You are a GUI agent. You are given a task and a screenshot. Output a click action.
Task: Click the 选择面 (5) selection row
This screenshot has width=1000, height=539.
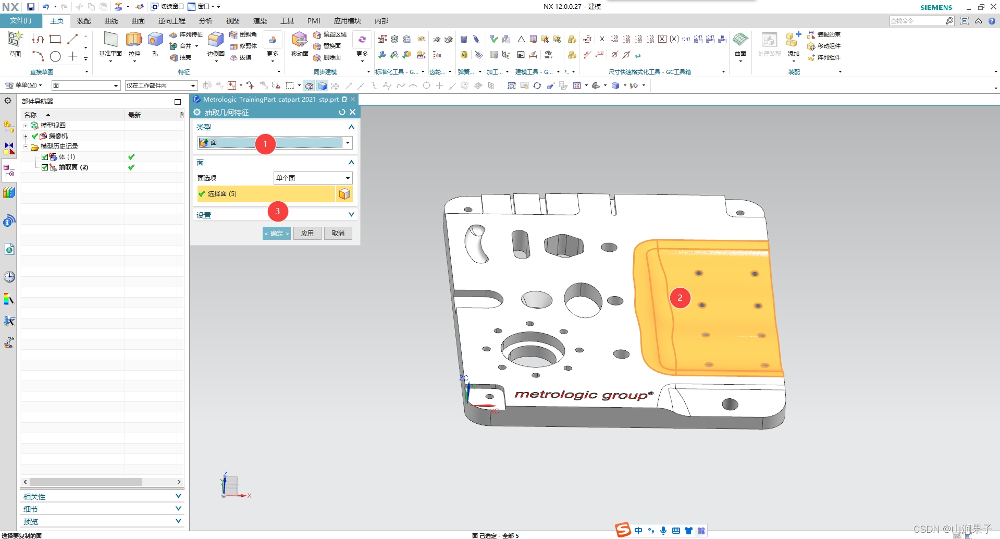tap(266, 194)
